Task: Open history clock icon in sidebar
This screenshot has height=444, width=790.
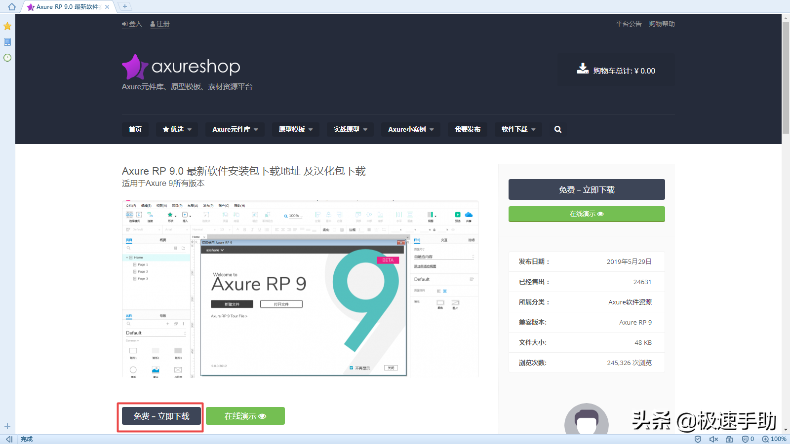Action: coord(7,58)
